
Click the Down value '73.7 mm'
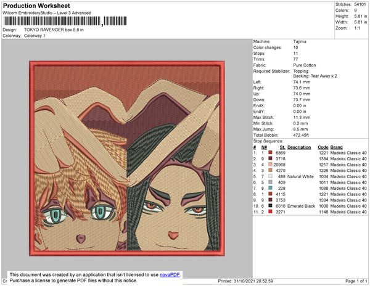click(302, 100)
